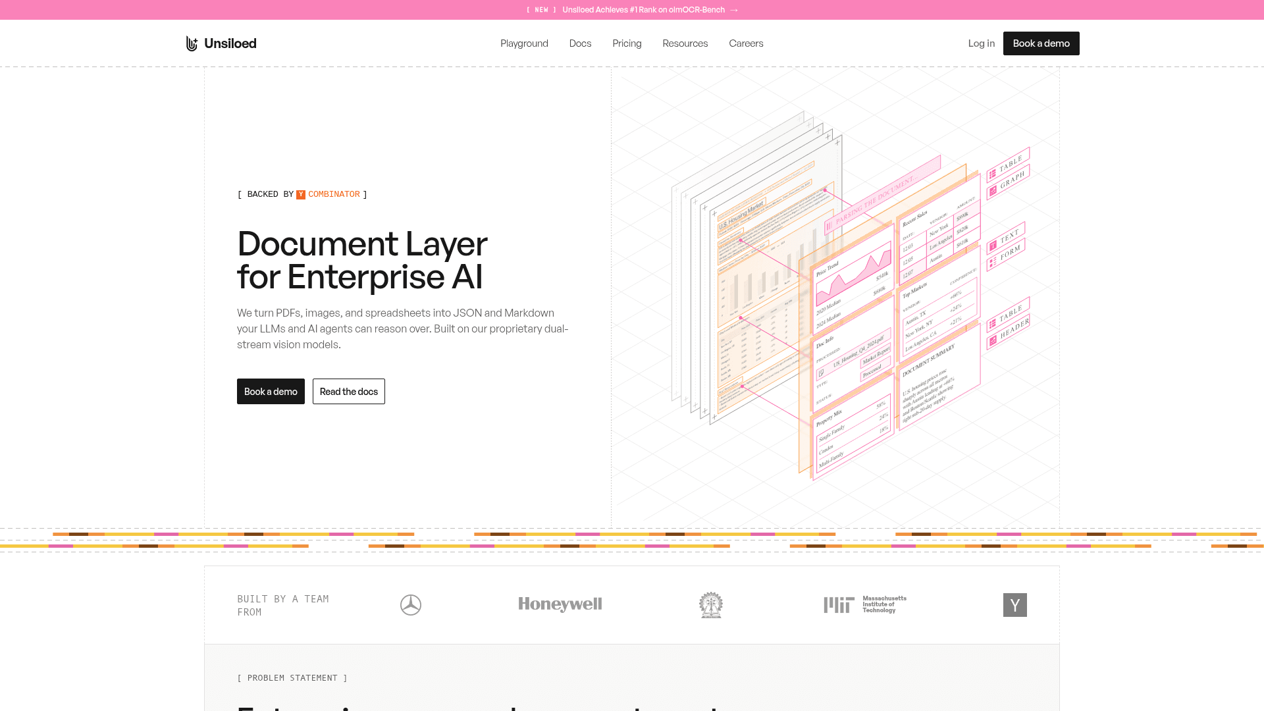This screenshot has width=1264, height=711.
Task: Click the hero Book a demo button
Action: coord(271,392)
